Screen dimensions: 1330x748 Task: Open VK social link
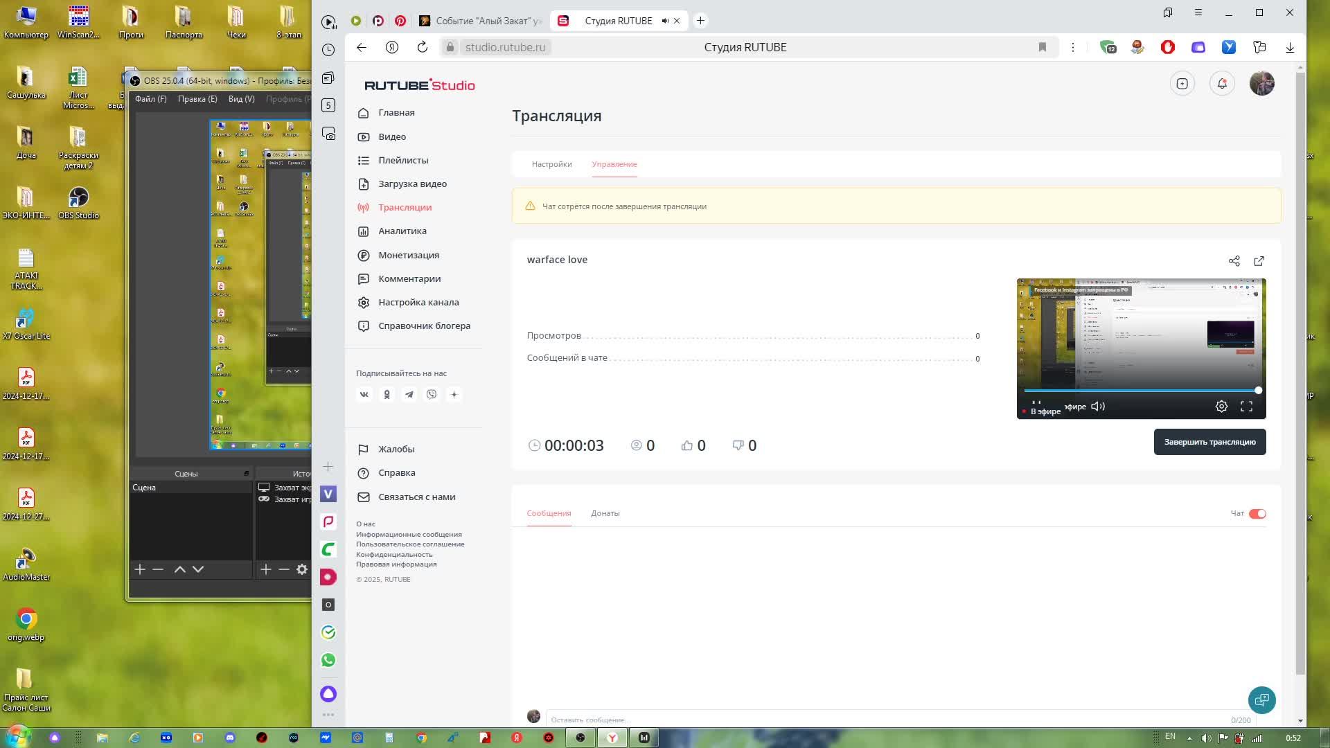pos(364,395)
